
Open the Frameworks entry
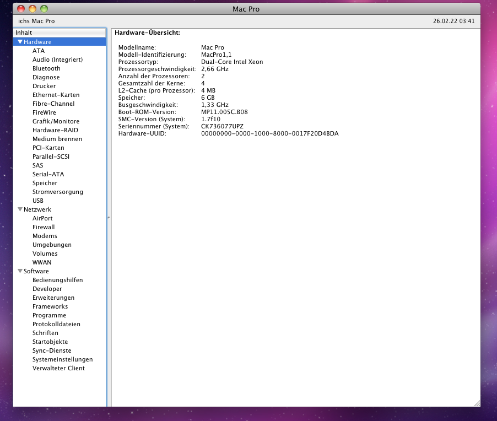pos(50,306)
